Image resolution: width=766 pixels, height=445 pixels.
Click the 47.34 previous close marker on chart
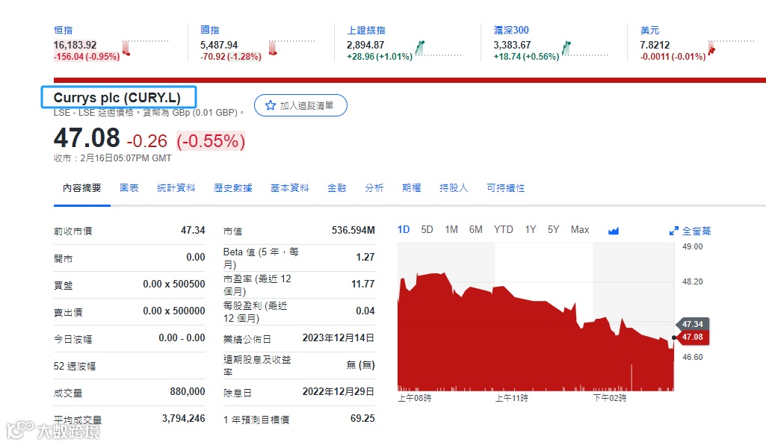(692, 324)
